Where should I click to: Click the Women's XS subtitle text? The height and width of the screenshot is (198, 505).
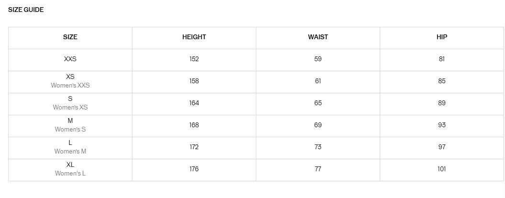tap(70, 108)
